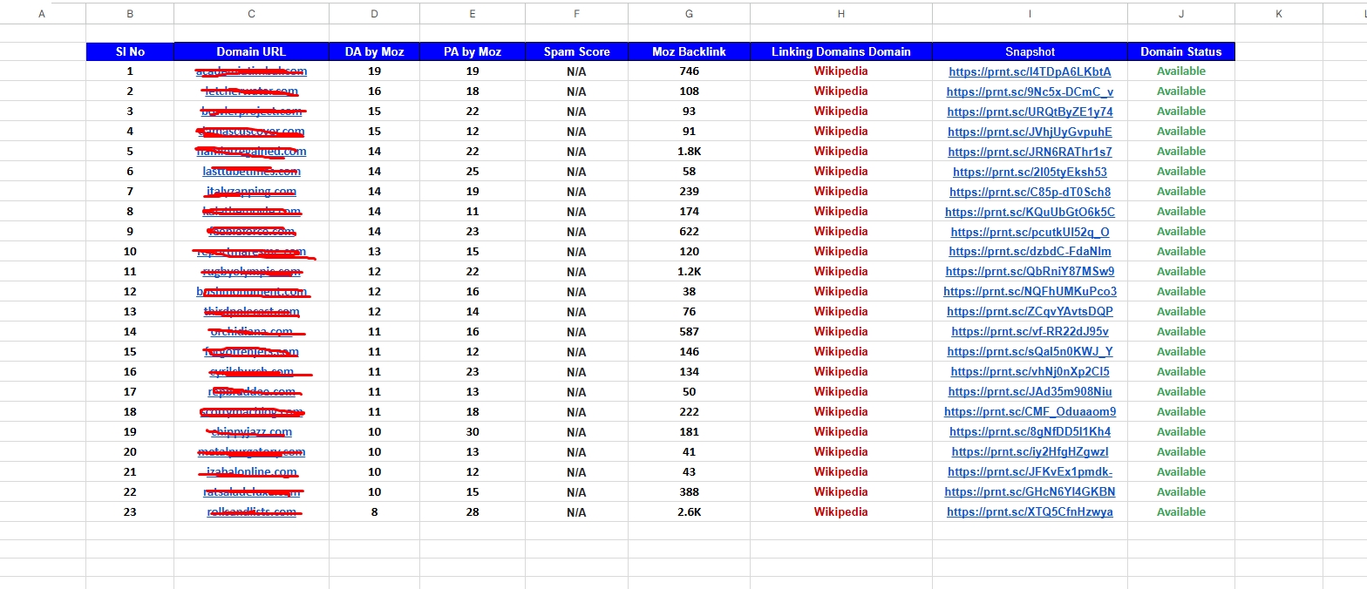Open the lasttubetimes.com domain link
Screen dimensions: 1367x589
point(251,172)
